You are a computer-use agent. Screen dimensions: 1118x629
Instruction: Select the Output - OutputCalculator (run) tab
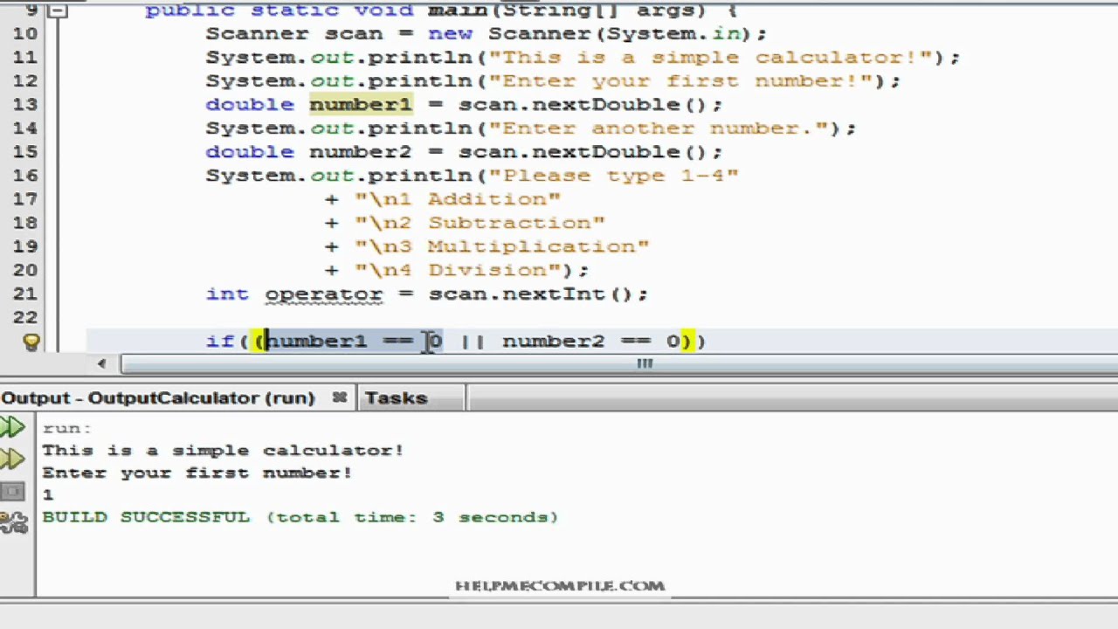coord(158,397)
